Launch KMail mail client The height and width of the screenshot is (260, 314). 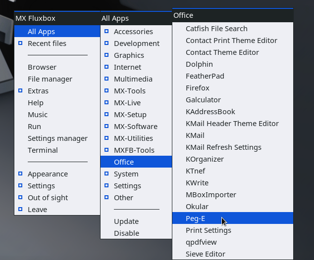(x=233, y=135)
